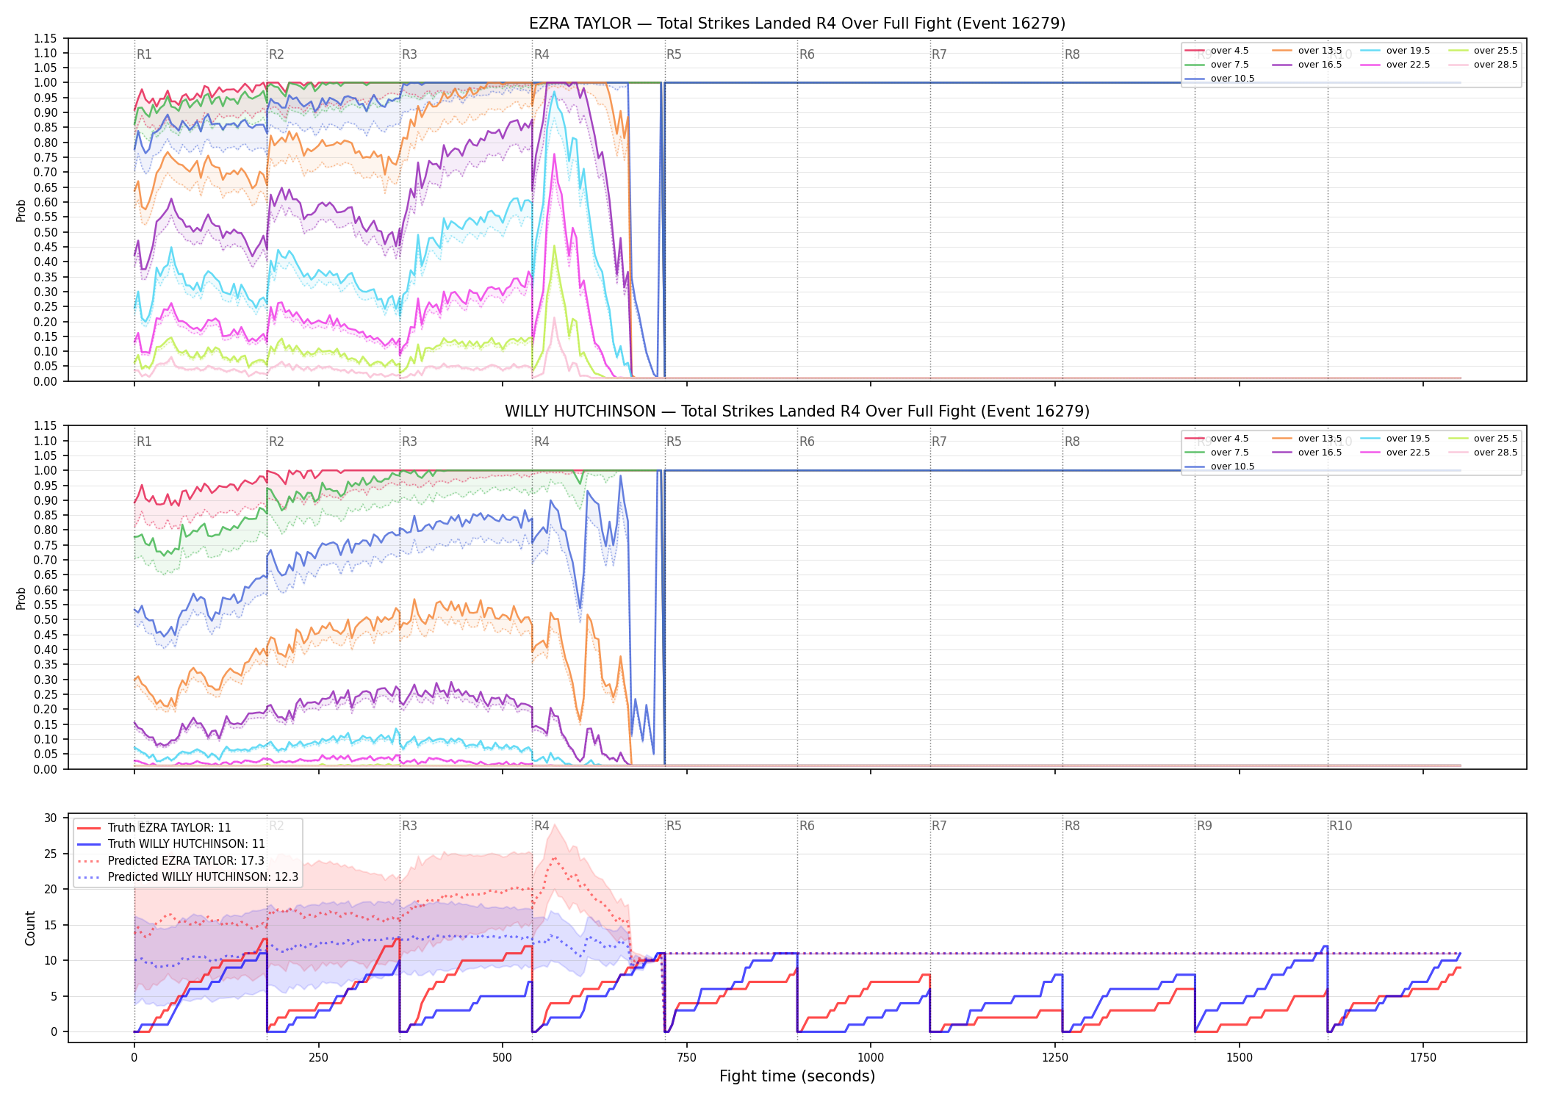Click the R10 round marker in the Count chart
This screenshot has height=1102, width=1543.
tap(1340, 826)
